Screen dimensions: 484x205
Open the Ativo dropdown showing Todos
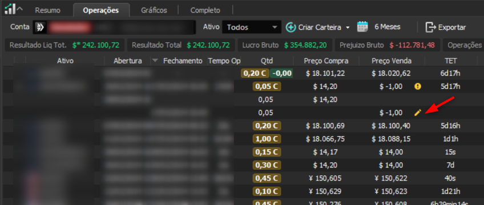(x=252, y=27)
